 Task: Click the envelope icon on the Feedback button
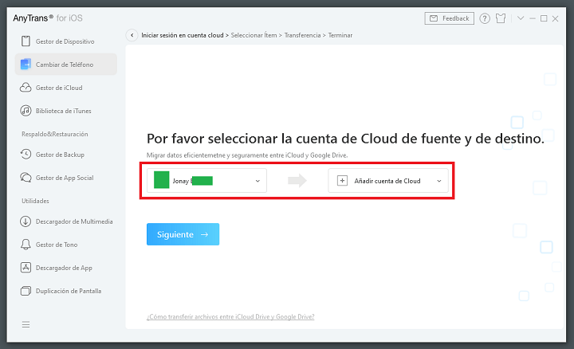[434, 18]
